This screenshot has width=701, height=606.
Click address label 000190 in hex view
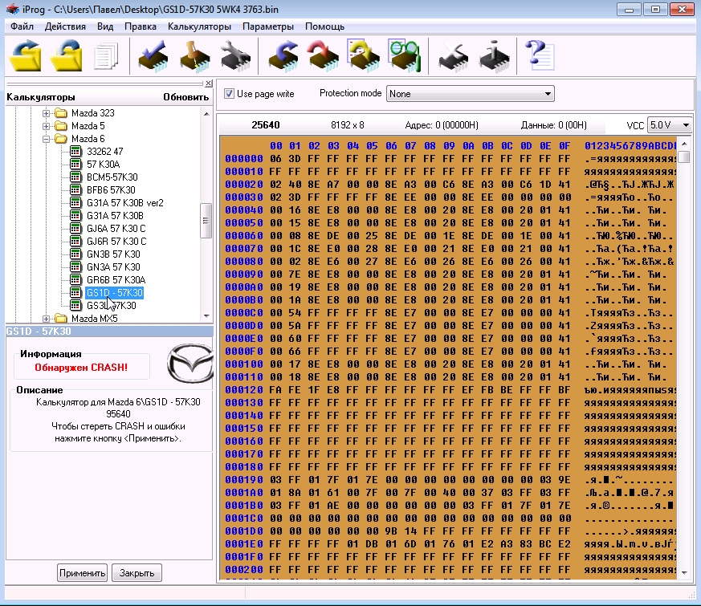pyautogui.click(x=244, y=480)
